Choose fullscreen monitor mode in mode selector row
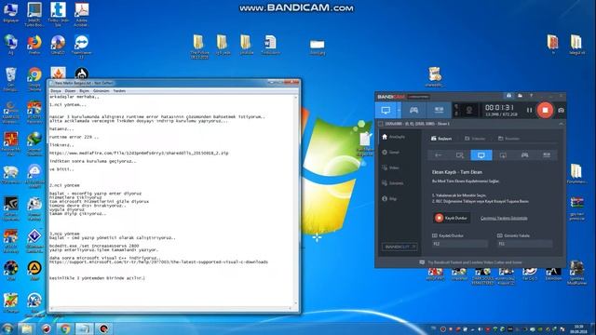This screenshot has width=596, height=335. point(481,155)
